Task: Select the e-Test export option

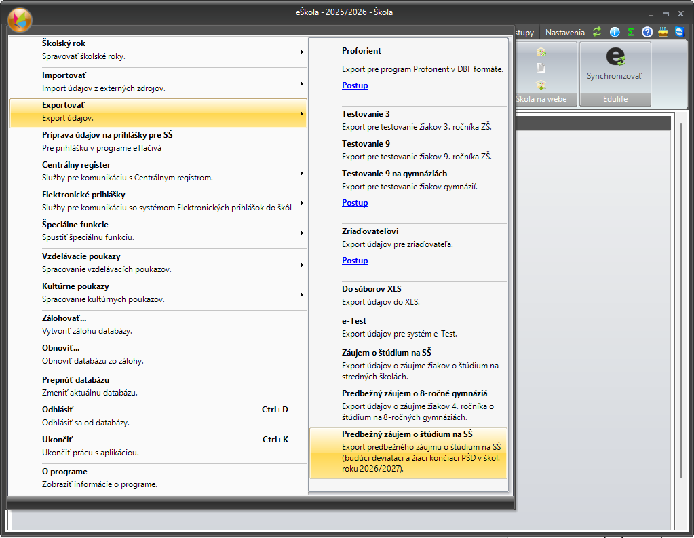Action: click(408, 327)
